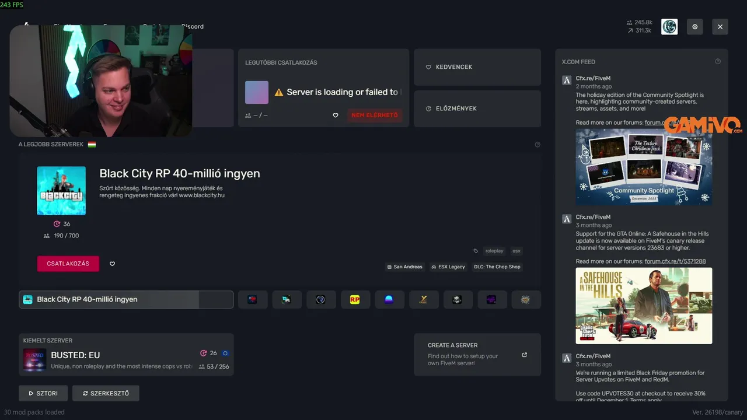Click Cfx.re avatar on Safehouse post
Viewport: 747px width, 420px height.
566,219
